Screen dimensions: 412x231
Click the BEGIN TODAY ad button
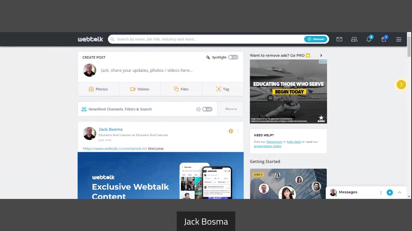289,92
